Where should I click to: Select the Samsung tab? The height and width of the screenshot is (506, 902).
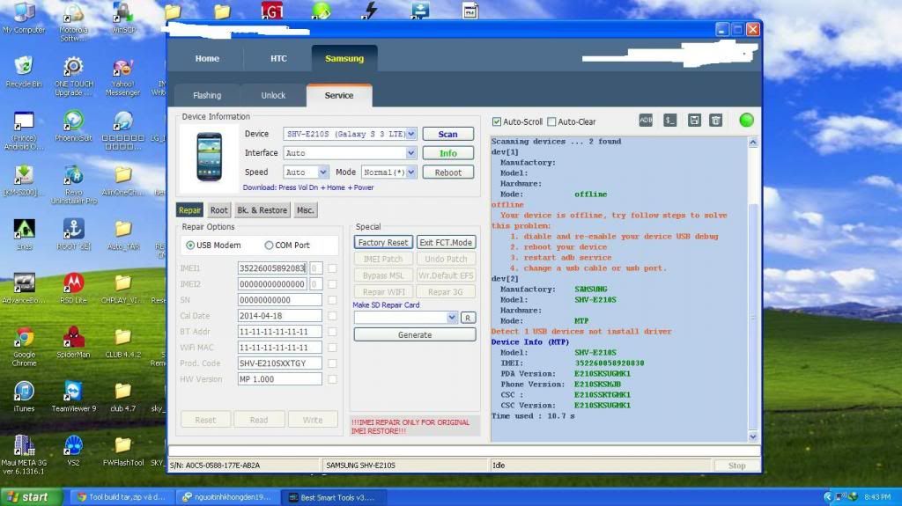(344, 59)
